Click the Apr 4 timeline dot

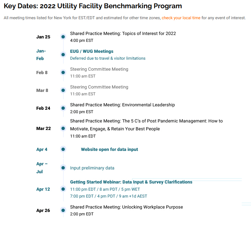click(63, 149)
